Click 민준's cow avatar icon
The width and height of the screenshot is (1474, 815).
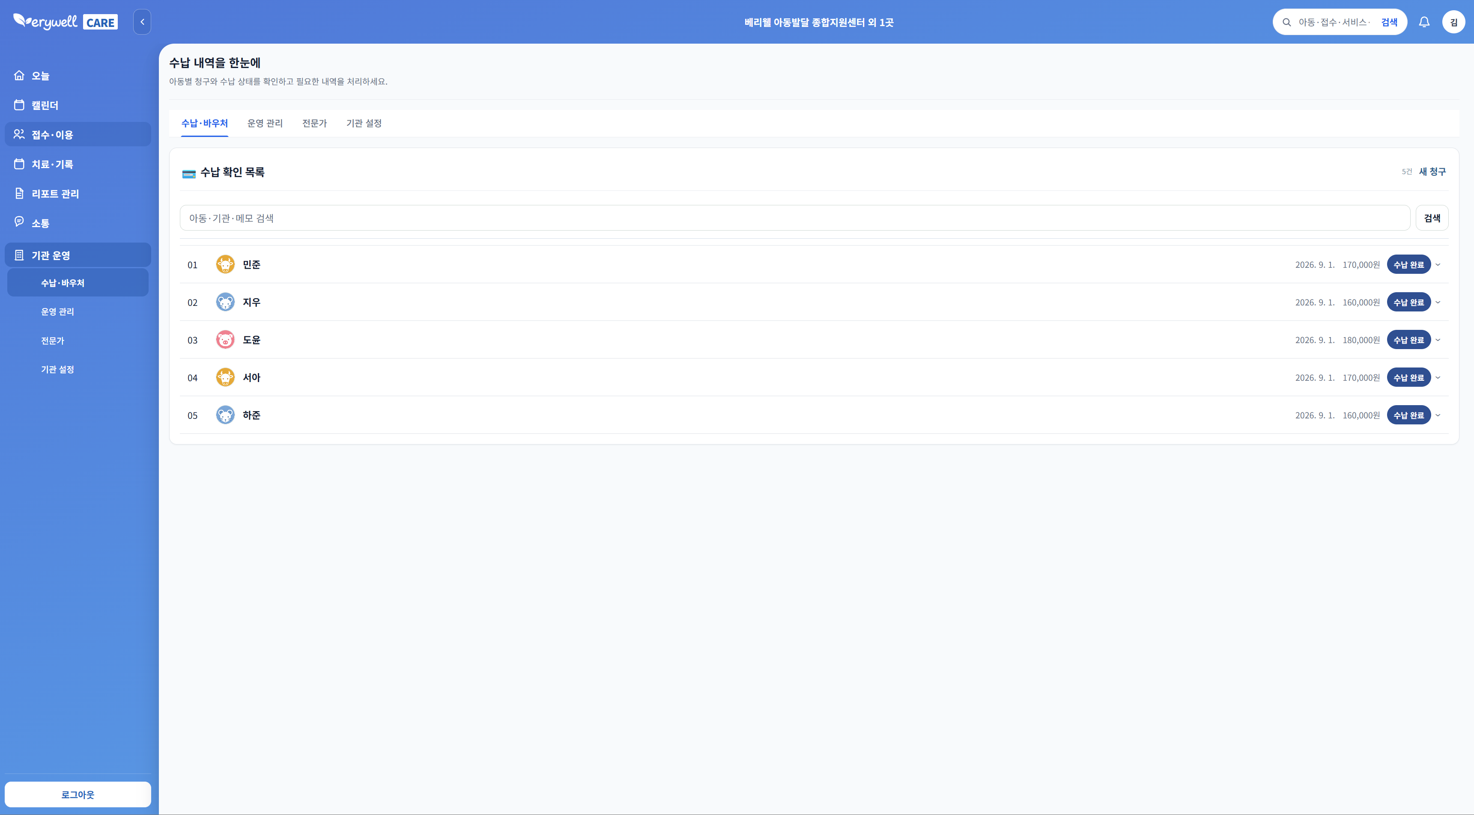coord(225,264)
